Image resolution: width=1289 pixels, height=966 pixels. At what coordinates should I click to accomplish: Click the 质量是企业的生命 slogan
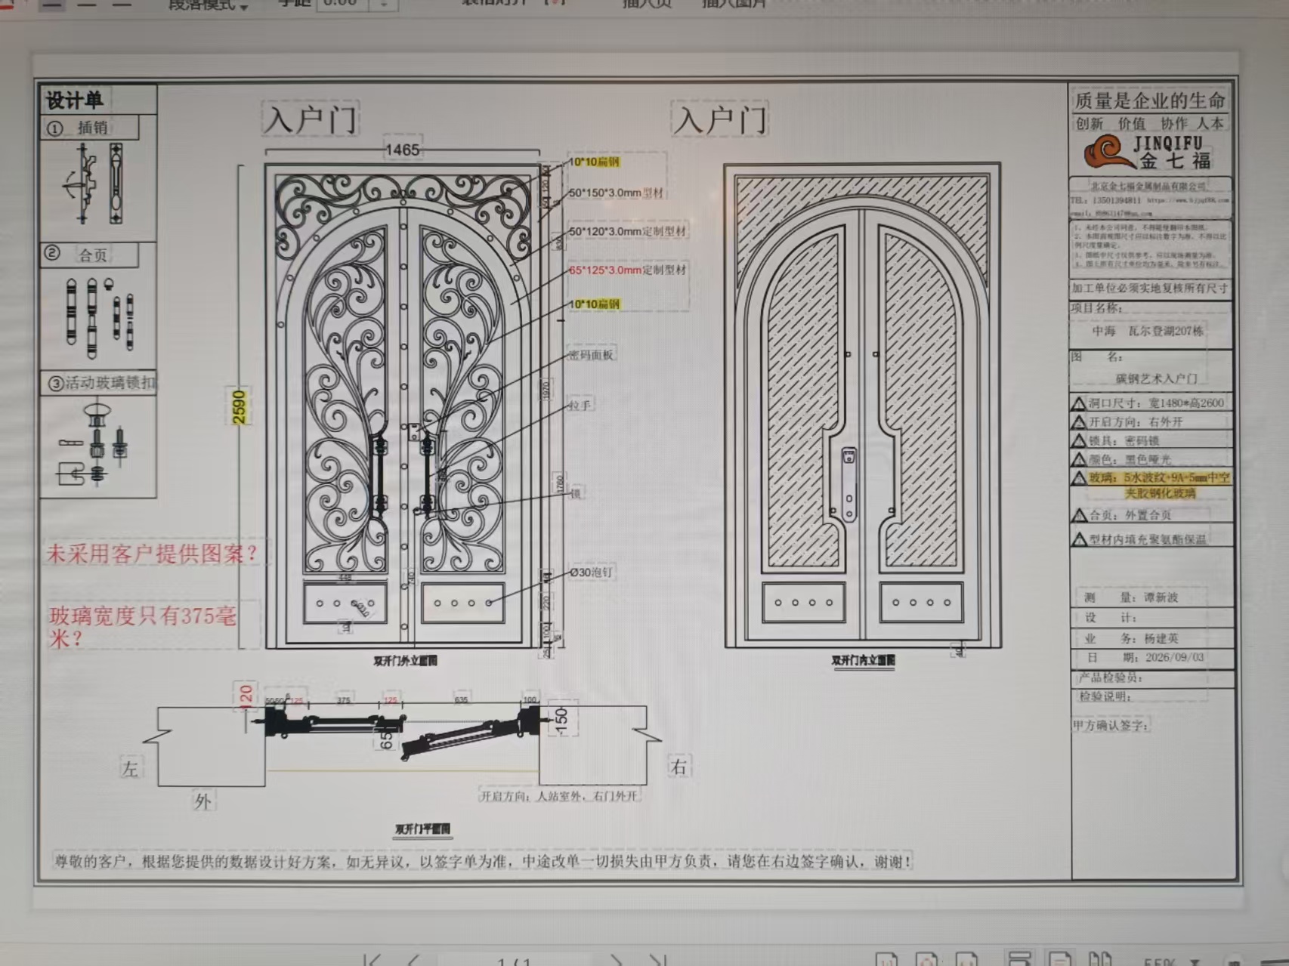tap(1149, 100)
